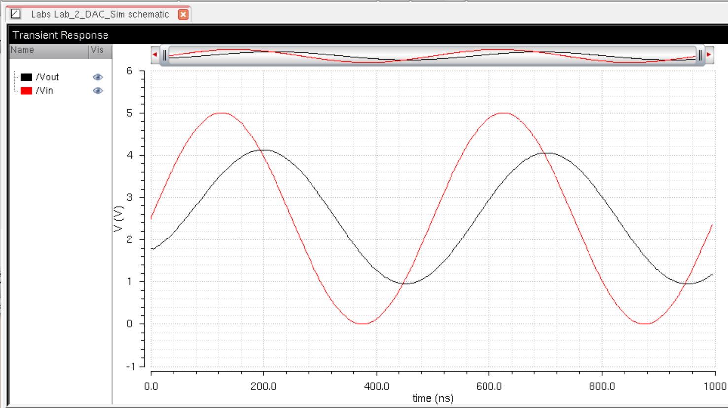Toggle visibility of the /Vin trace
This screenshot has height=408, width=728.
[98, 91]
